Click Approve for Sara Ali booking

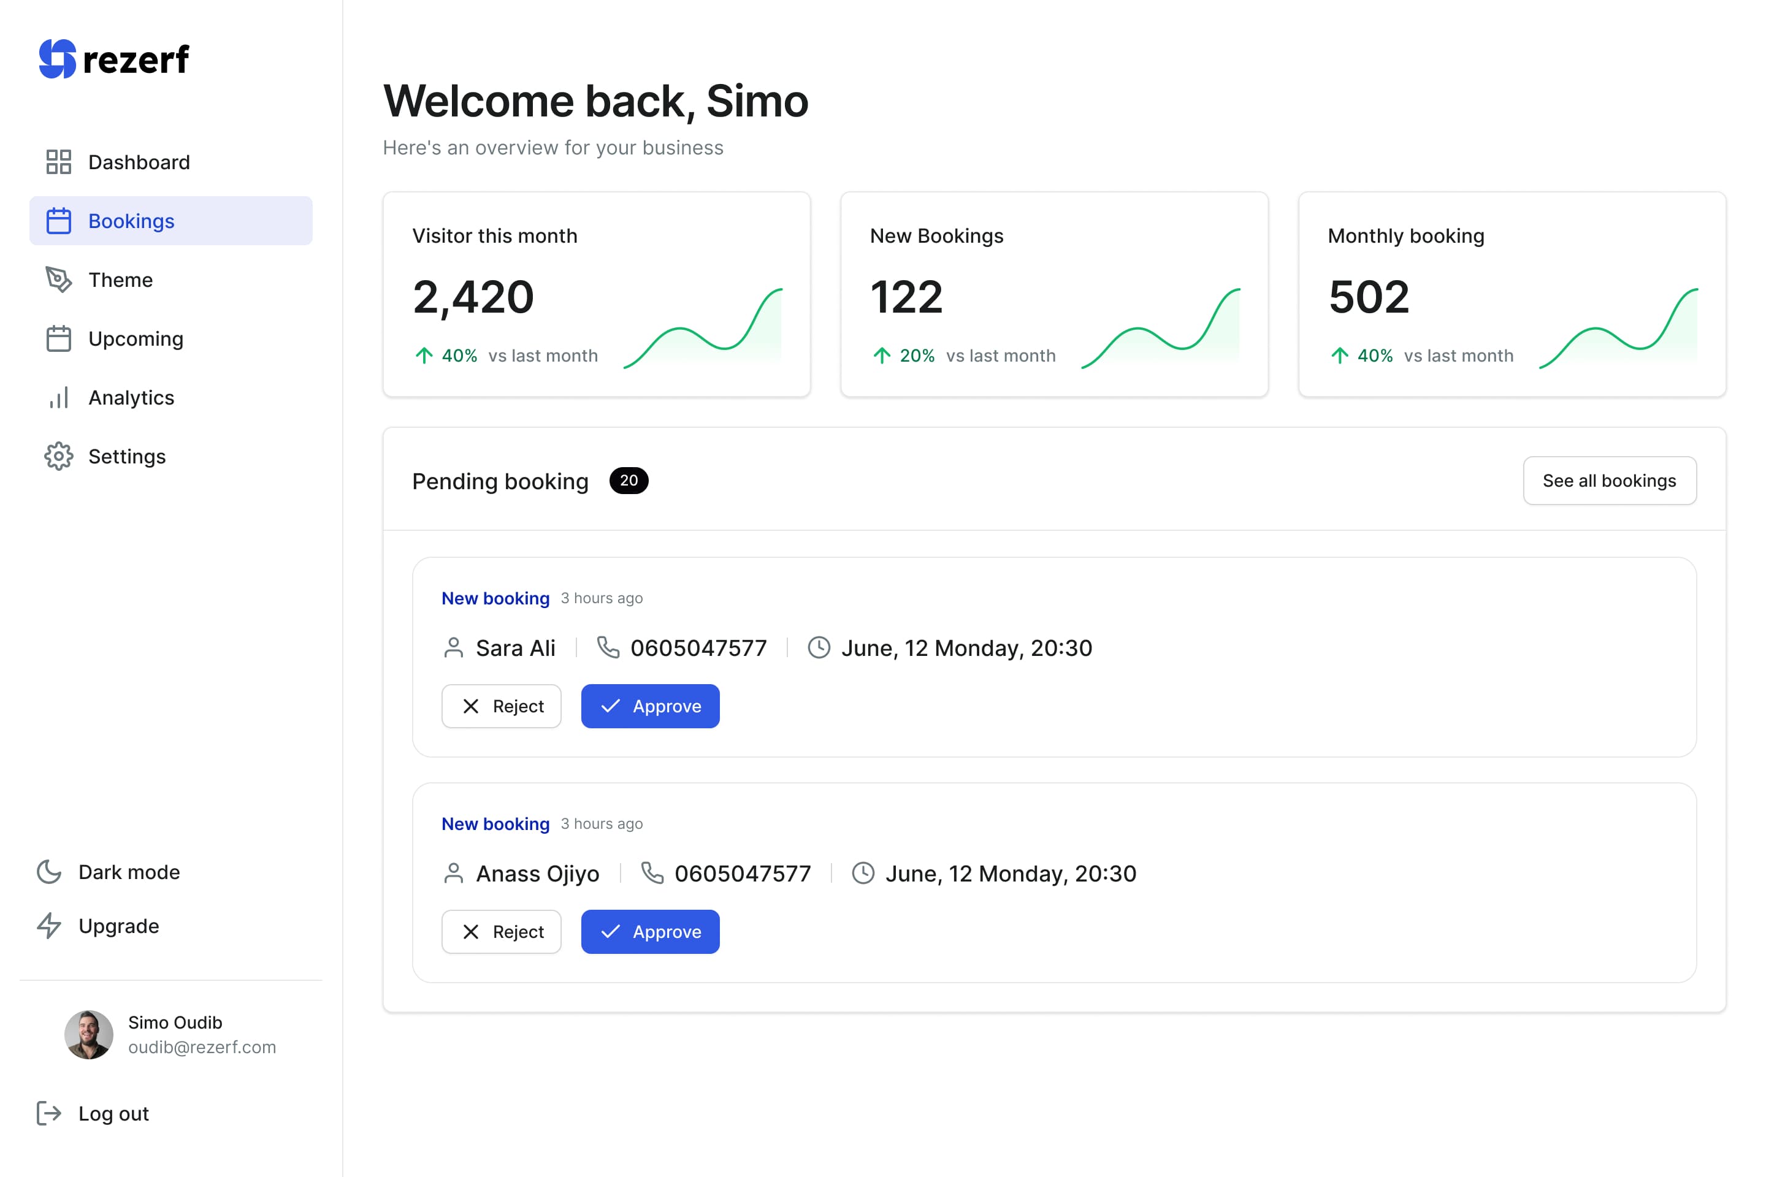(651, 706)
